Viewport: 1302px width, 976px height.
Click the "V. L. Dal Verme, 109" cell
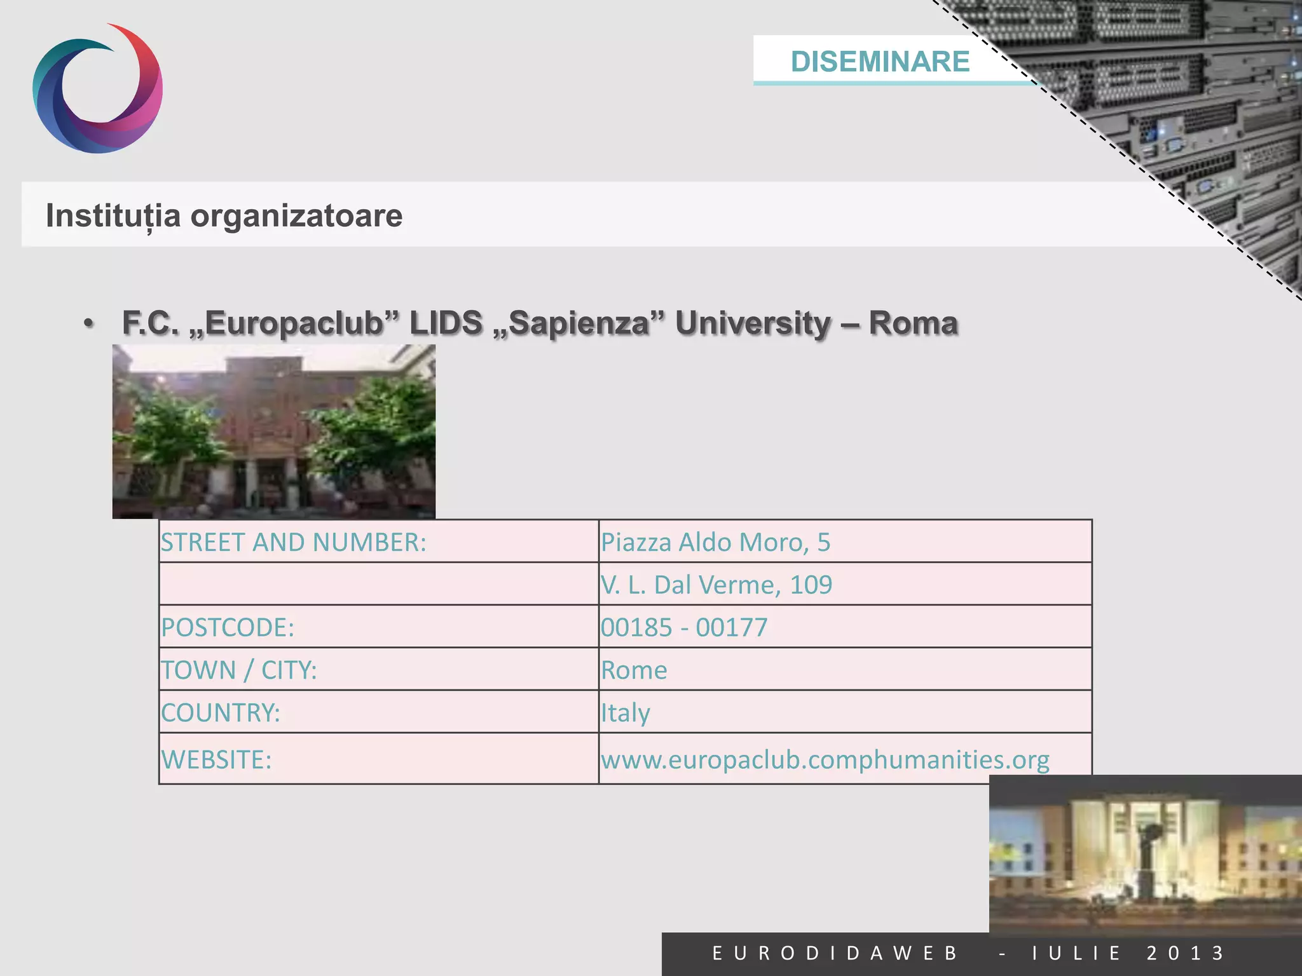coord(846,584)
